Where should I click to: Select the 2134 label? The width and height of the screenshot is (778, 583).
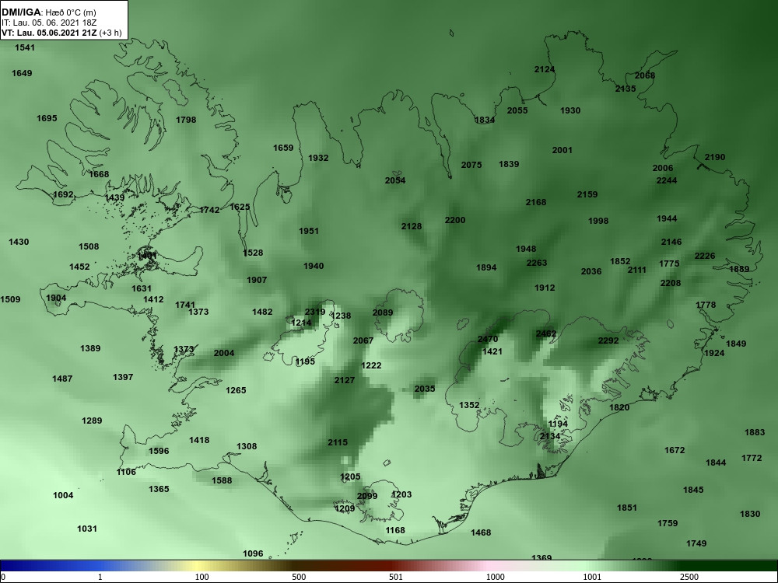[x=550, y=436]
